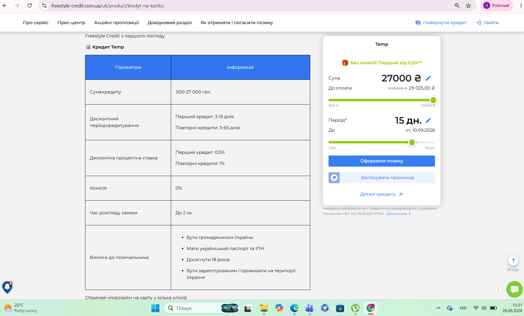Open Wi-Fi network settings in tray
Viewport: 524px width, 316px height.
476,308
